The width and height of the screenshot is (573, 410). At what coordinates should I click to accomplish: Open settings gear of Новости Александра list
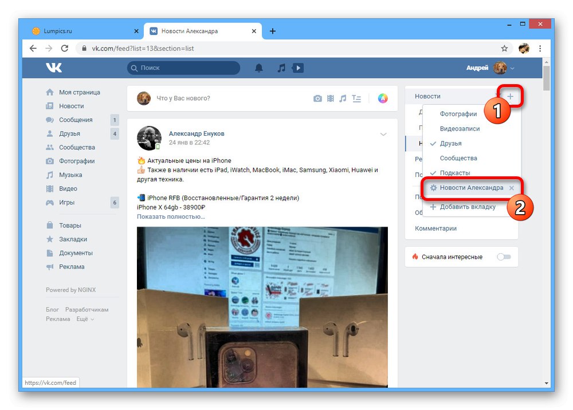click(x=434, y=188)
